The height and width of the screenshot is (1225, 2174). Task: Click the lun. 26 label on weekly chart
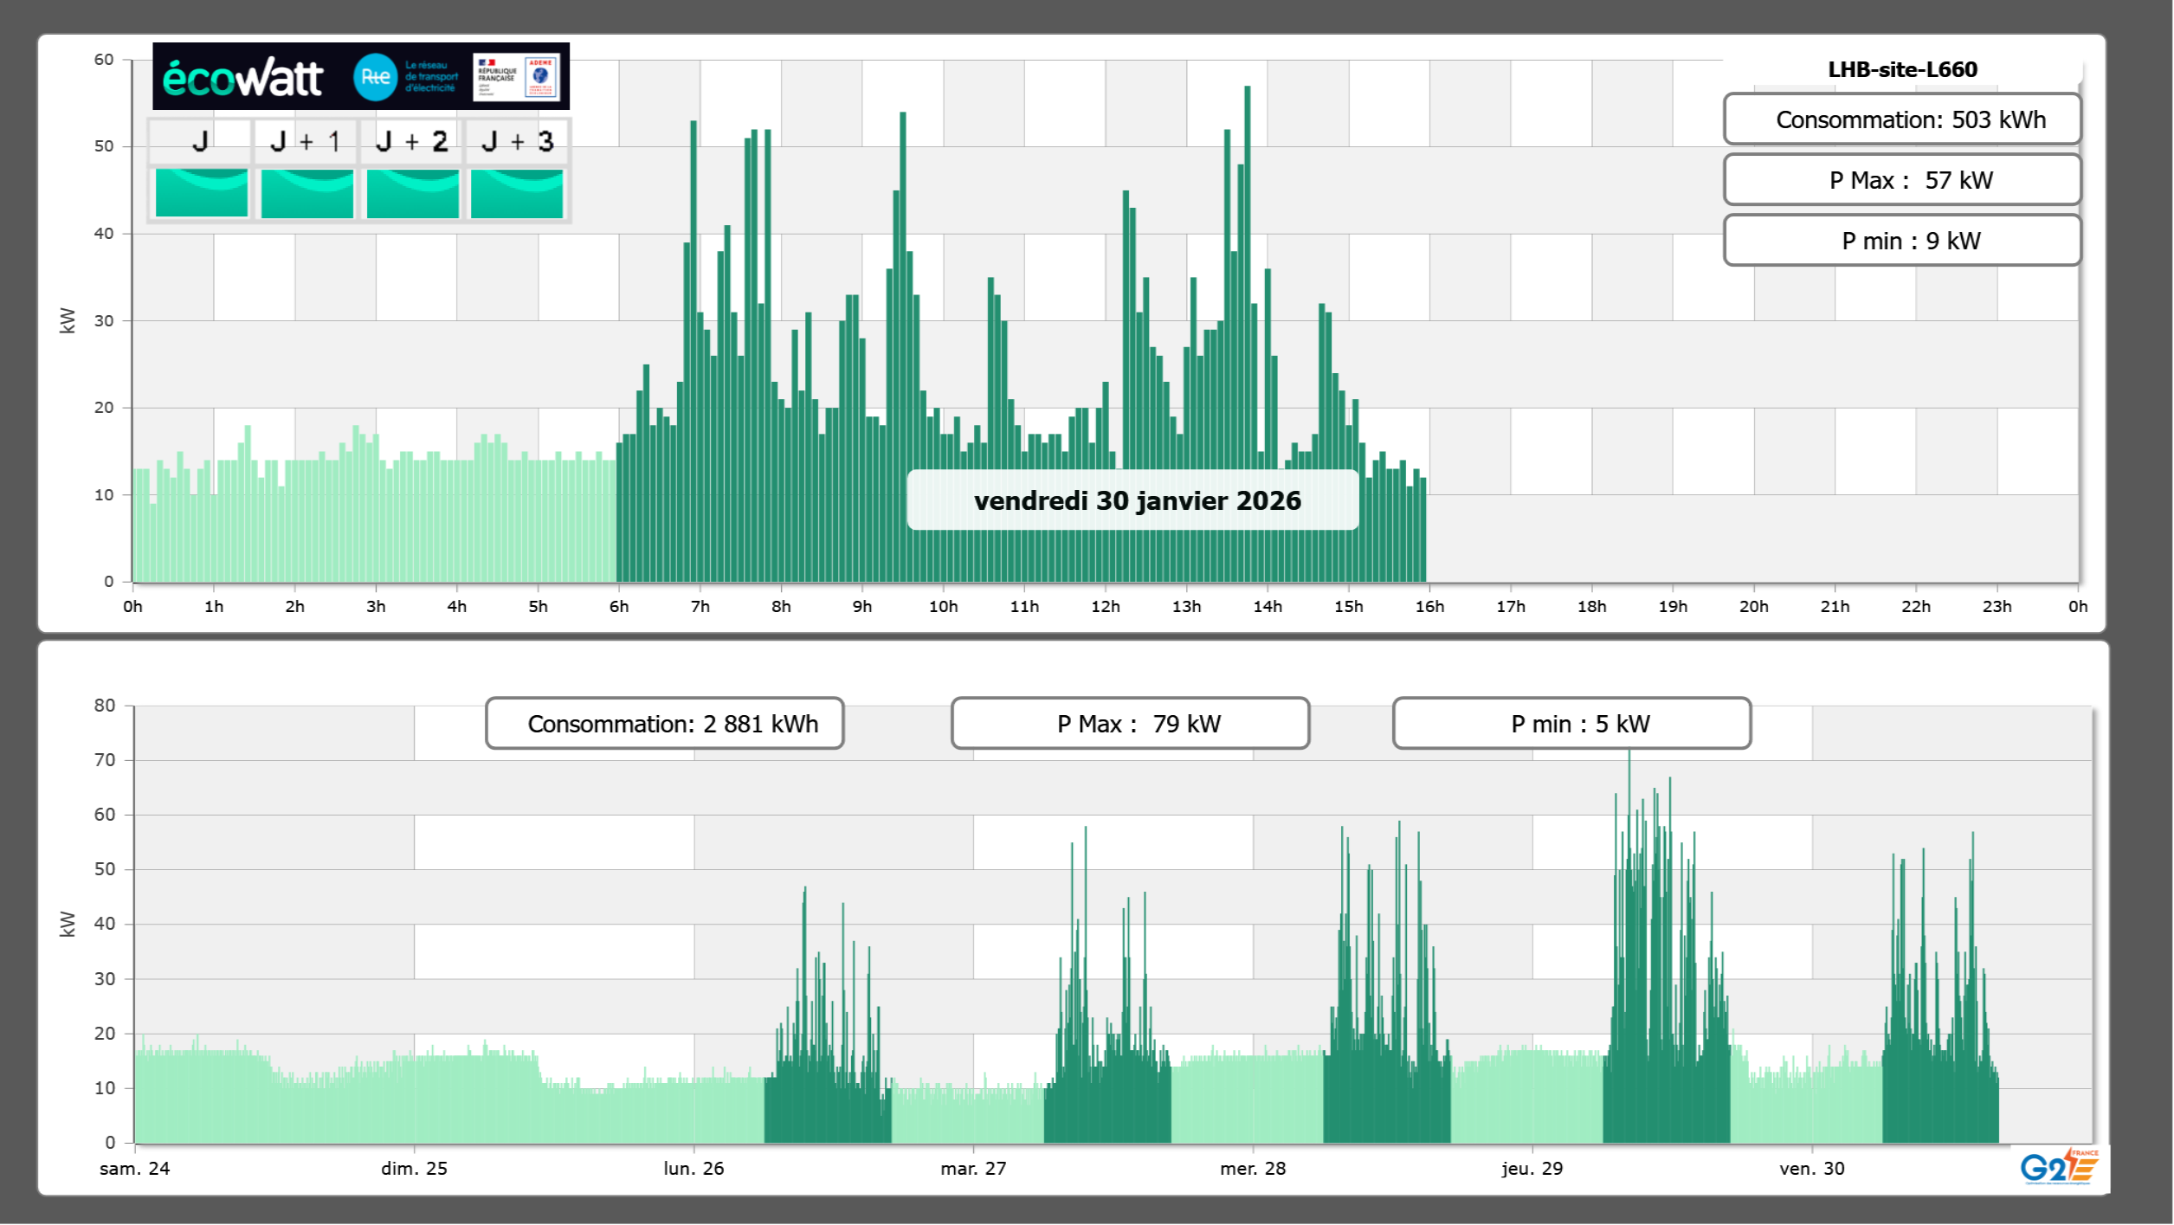click(x=693, y=1168)
